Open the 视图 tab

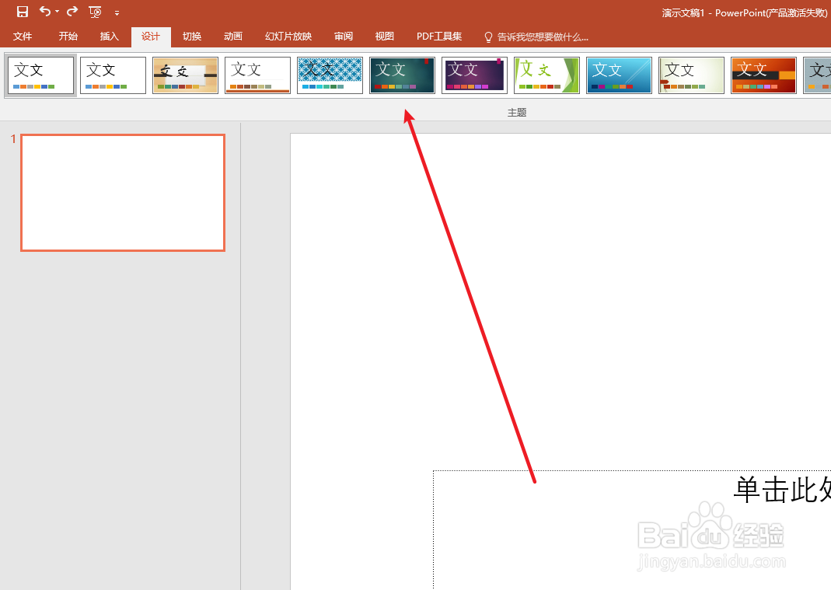point(384,36)
